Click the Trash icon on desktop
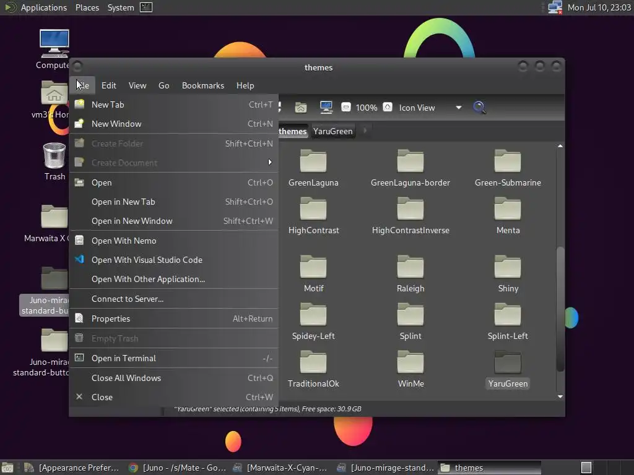This screenshot has width=634, height=475. click(54, 156)
